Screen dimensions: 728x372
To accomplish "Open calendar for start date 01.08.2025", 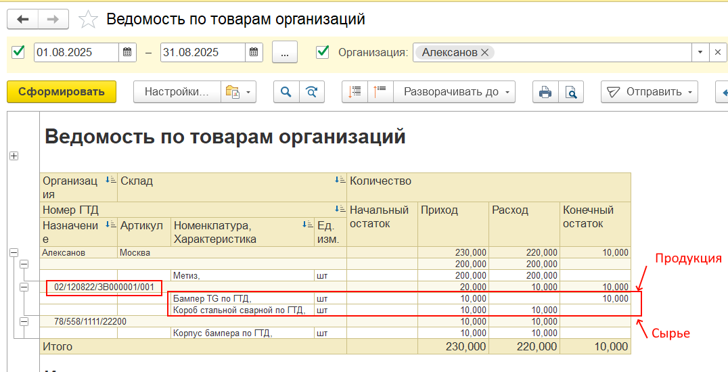I will click(x=128, y=53).
